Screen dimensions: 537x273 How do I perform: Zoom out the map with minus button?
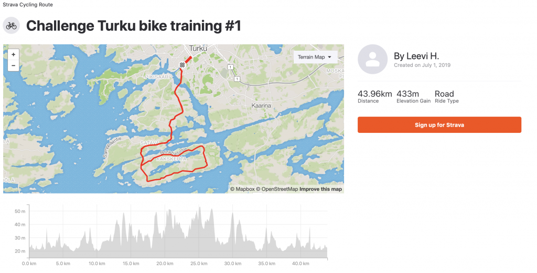pyautogui.click(x=13, y=65)
